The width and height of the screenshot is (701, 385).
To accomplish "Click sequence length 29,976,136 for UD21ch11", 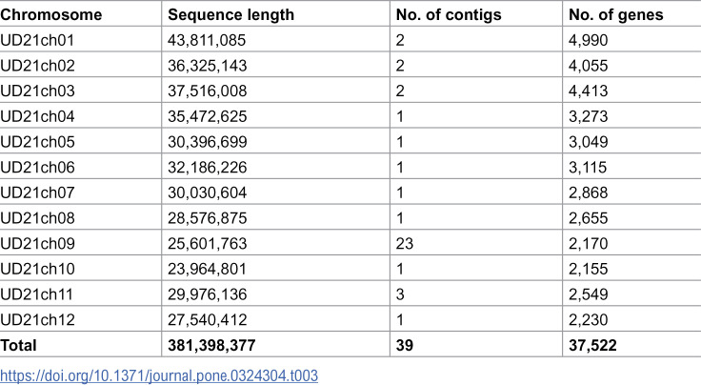I will coord(207,294).
